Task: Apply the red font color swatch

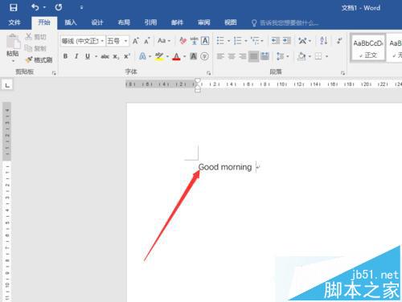Action: [x=176, y=56]
